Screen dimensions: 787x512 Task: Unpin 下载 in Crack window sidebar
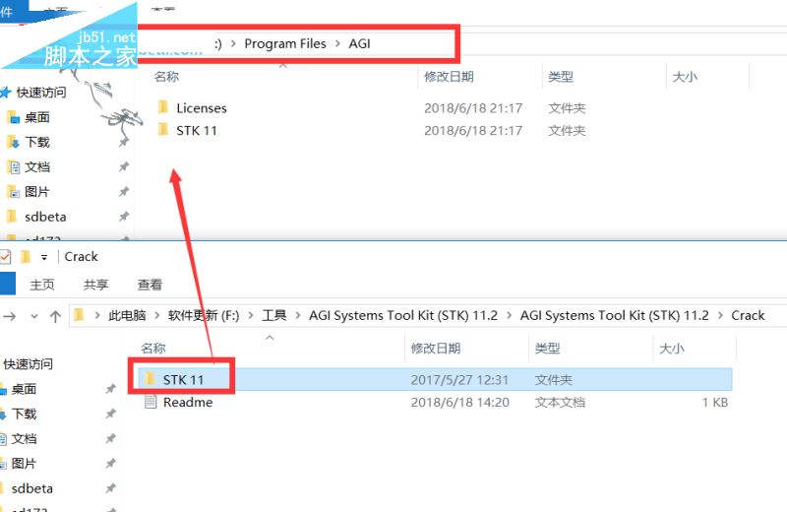coord(110,414)
